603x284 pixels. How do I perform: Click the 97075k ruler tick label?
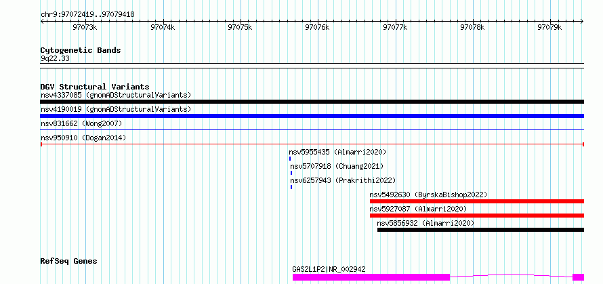coord(240,27)
